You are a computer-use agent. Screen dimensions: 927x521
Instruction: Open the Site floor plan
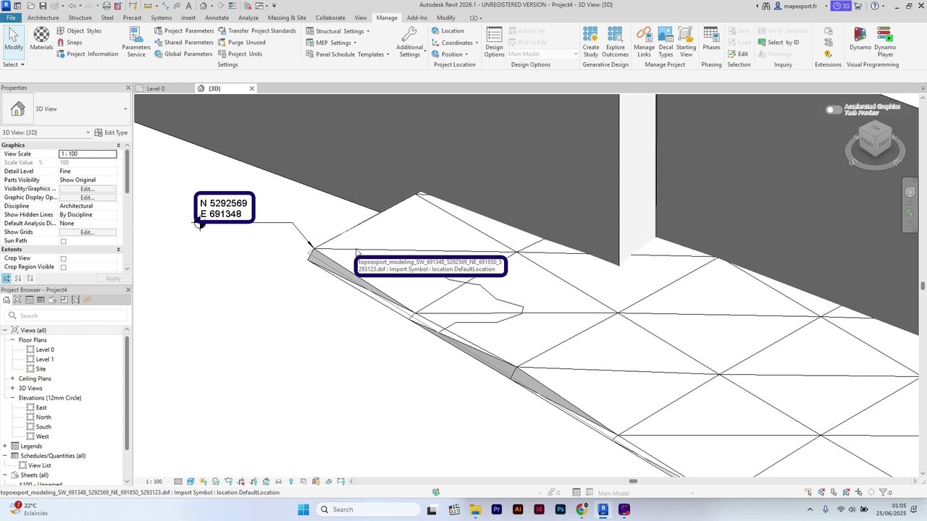pyautogui.click(x=41, y=369)
